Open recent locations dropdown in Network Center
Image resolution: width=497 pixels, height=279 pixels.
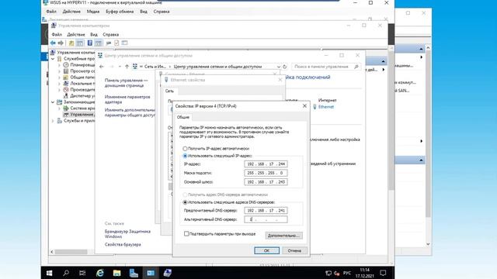click(120, 67)
